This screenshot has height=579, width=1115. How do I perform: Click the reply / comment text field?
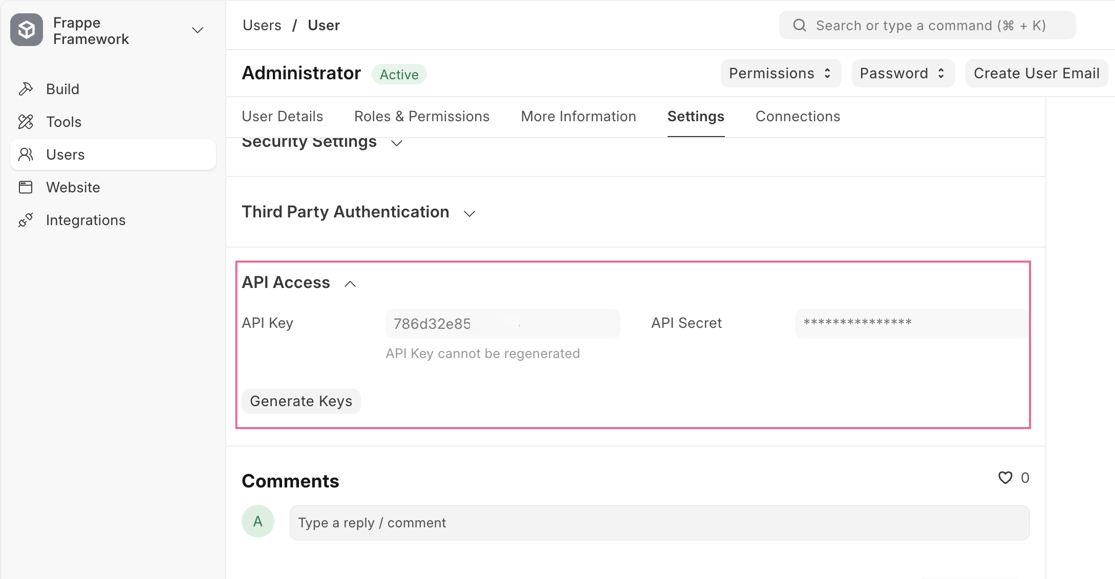click(659, 523)
